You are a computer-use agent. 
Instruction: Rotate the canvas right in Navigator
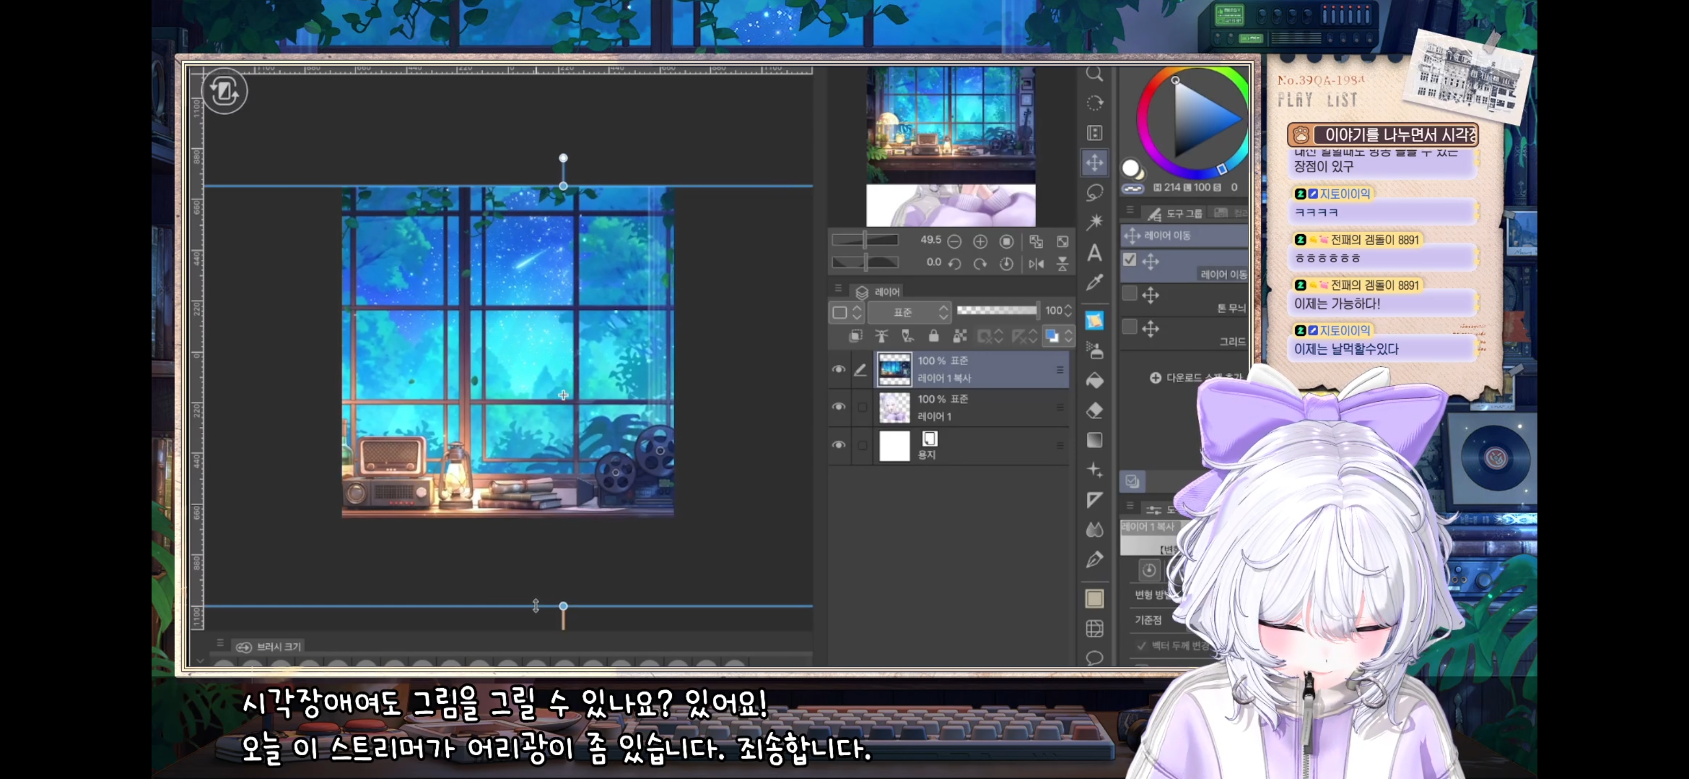pos(980,263)
